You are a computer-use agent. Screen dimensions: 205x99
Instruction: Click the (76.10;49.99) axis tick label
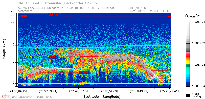(139, 91)
